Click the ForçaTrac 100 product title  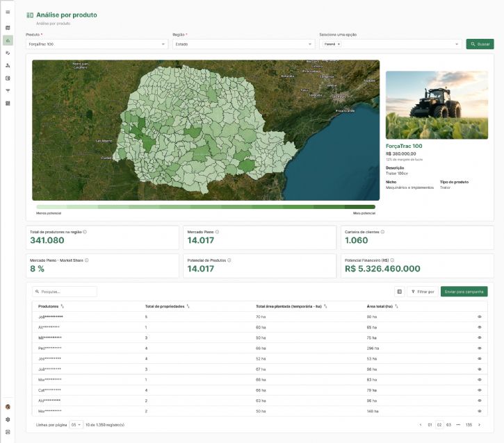click(x=404, y=146)
